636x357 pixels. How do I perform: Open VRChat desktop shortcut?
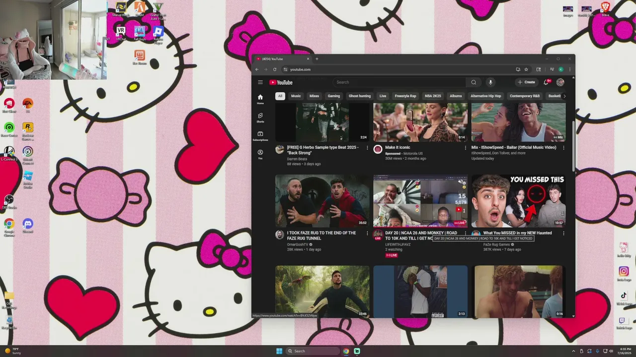(x=120, y=33)
